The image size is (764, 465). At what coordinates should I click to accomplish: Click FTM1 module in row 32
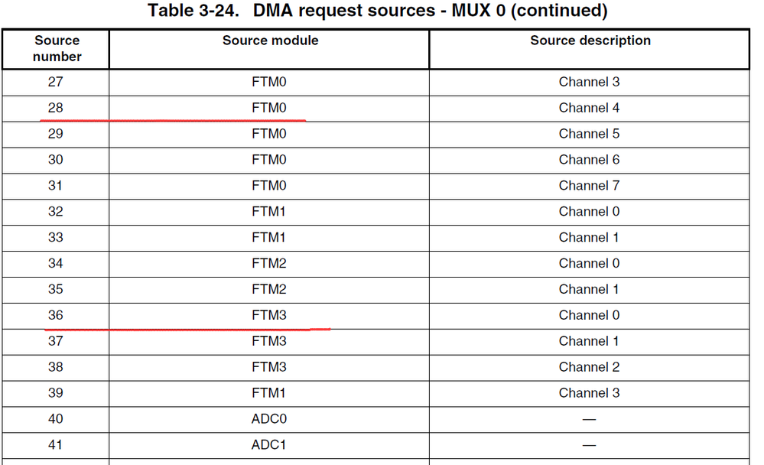pyautogui.click(x=268, y=212)
